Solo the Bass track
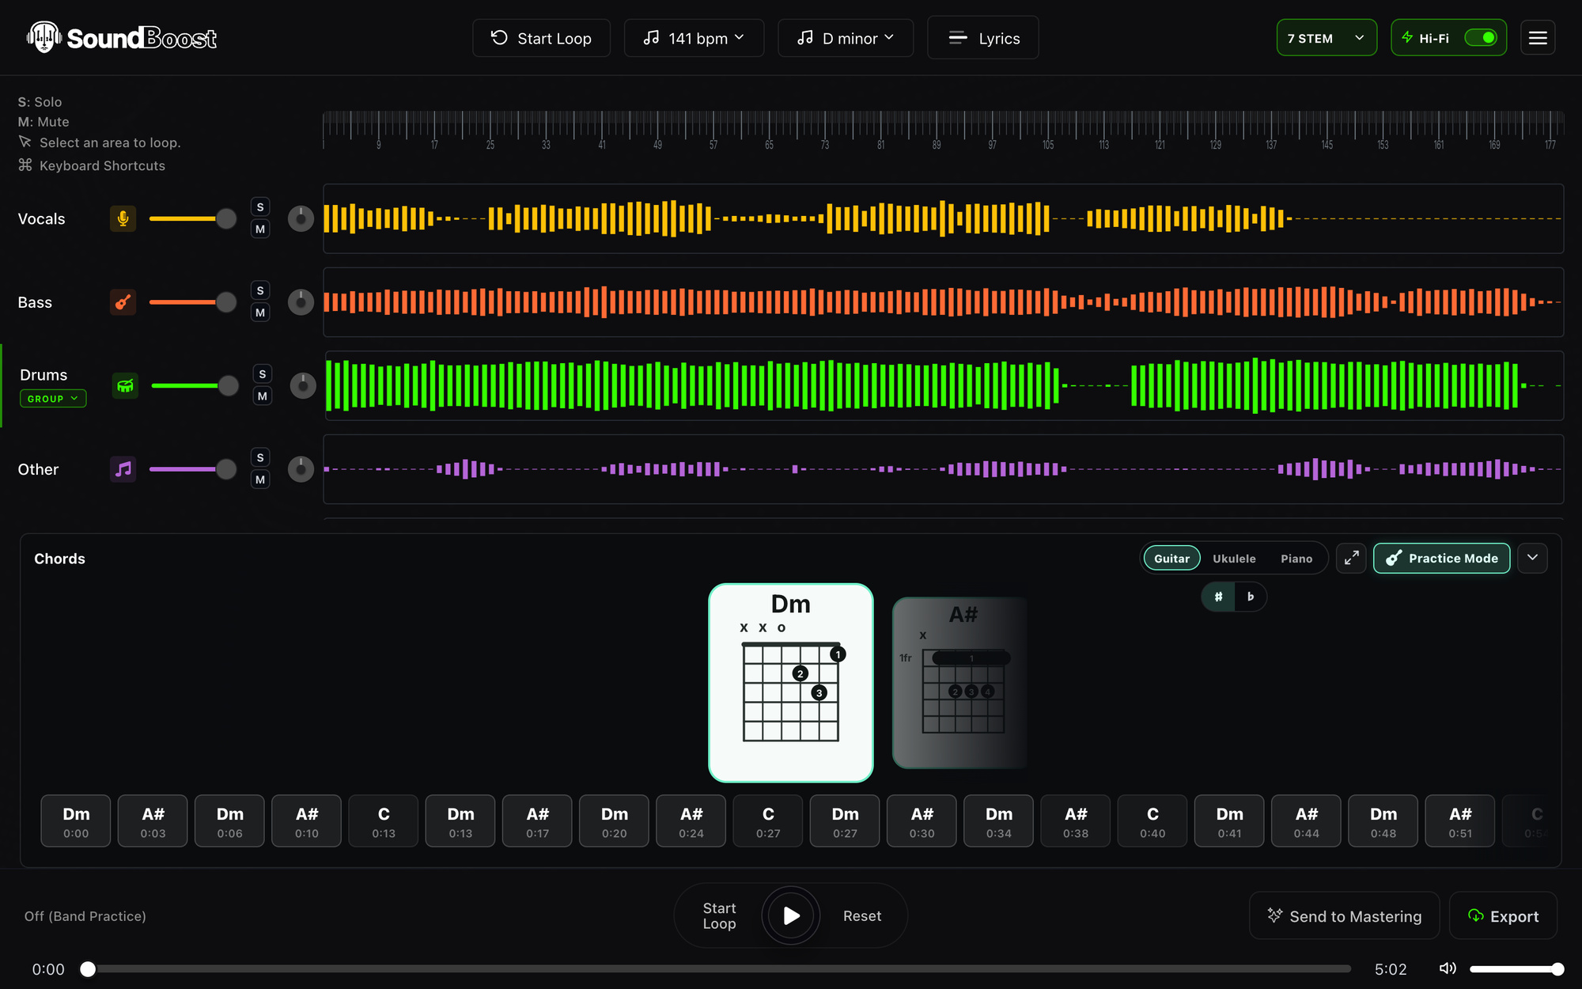 point(260,291)
